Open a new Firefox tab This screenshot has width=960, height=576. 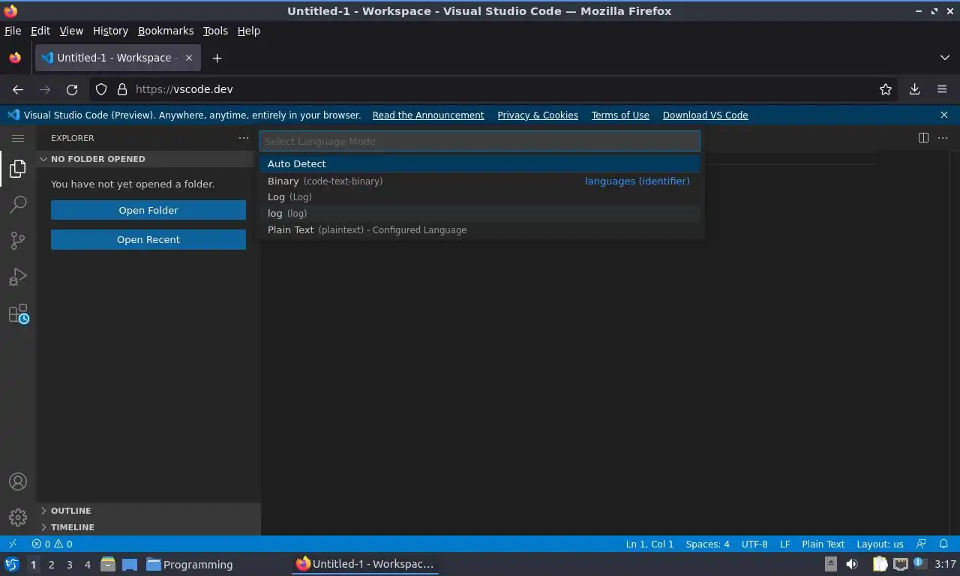tap(217, 58)
